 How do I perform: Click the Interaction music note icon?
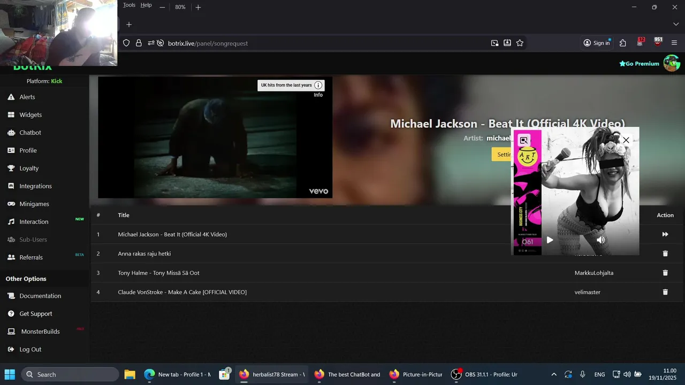[x=11, y=221]
